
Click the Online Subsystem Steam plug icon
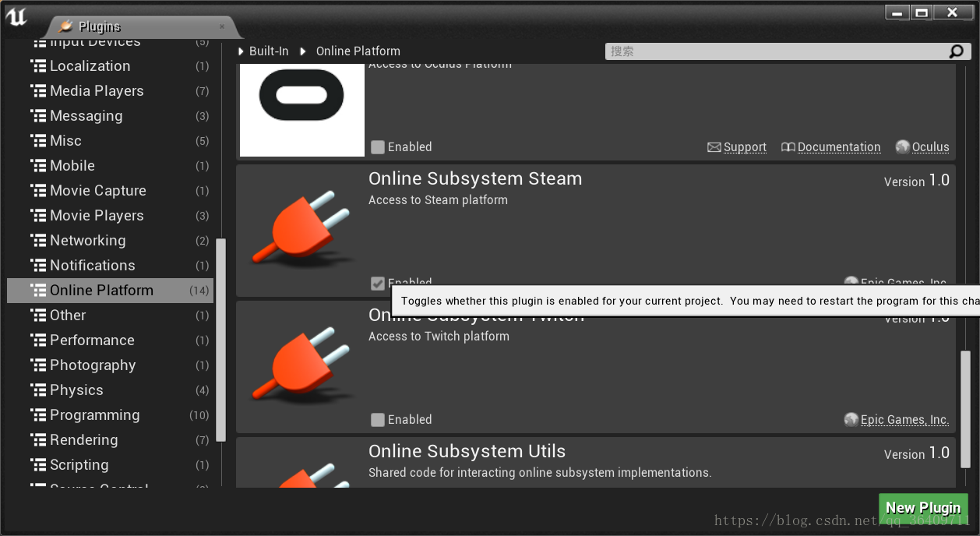302,230
